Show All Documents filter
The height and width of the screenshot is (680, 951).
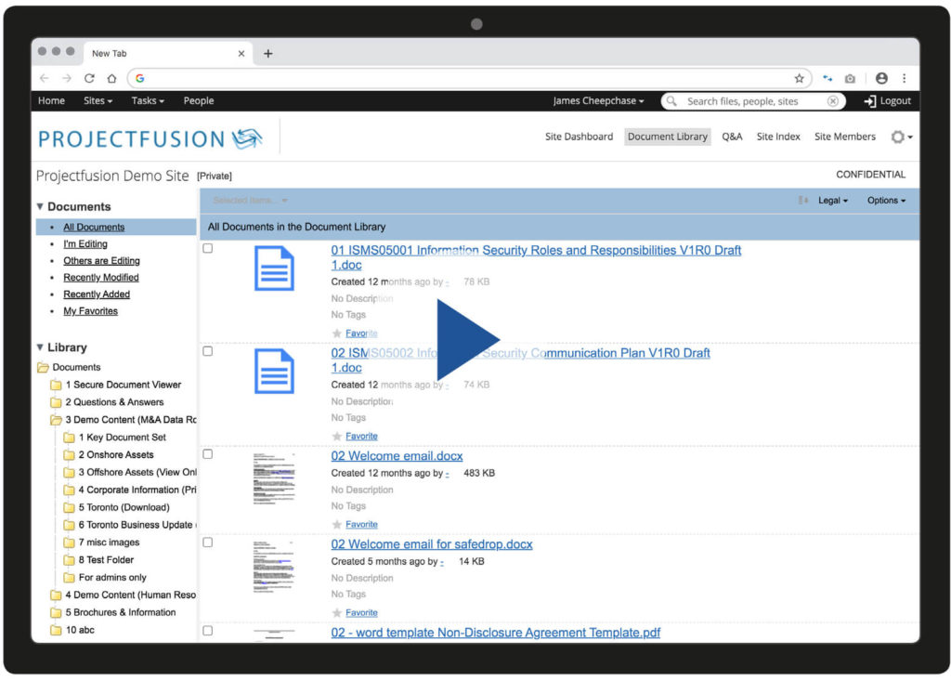94,227
